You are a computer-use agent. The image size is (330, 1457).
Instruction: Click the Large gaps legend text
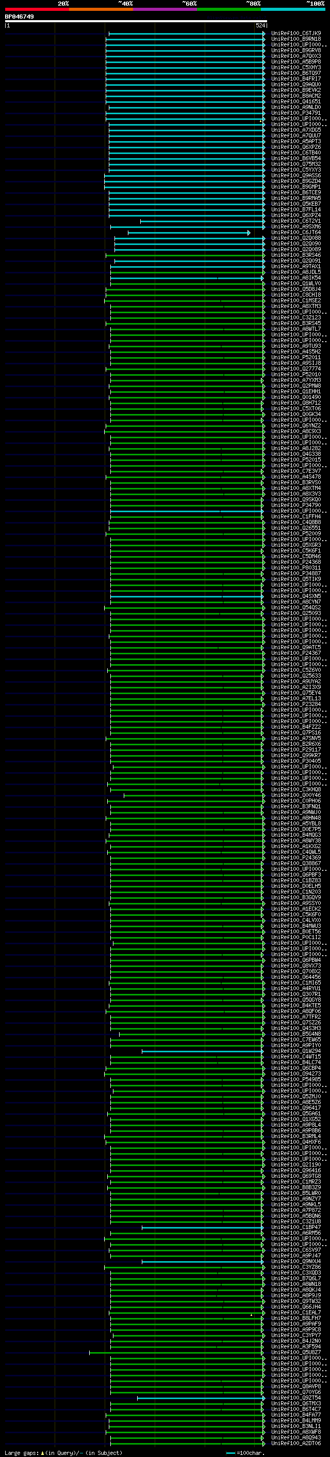coord(62,1452)
